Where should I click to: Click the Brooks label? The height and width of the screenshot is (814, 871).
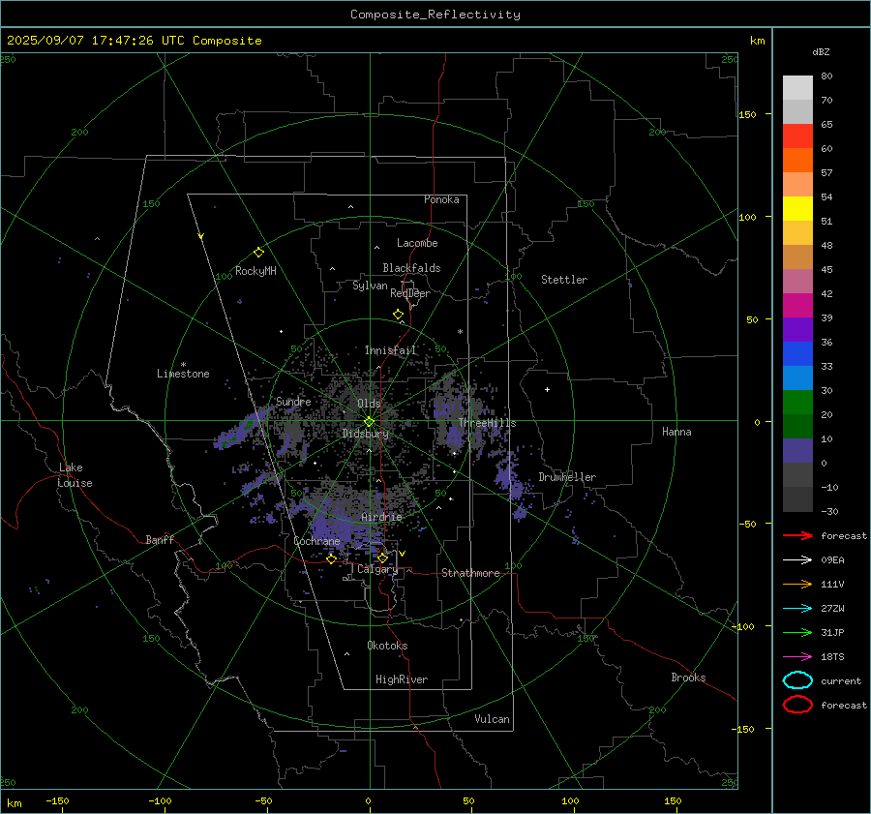point(688,678)
